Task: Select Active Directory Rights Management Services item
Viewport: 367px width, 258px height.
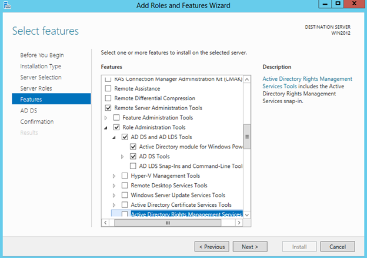Action: [x=185, y=214]
